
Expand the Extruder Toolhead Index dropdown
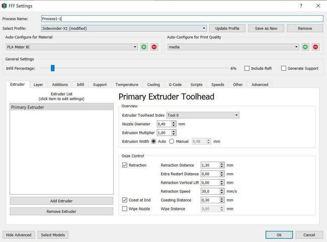coord(202,115)
